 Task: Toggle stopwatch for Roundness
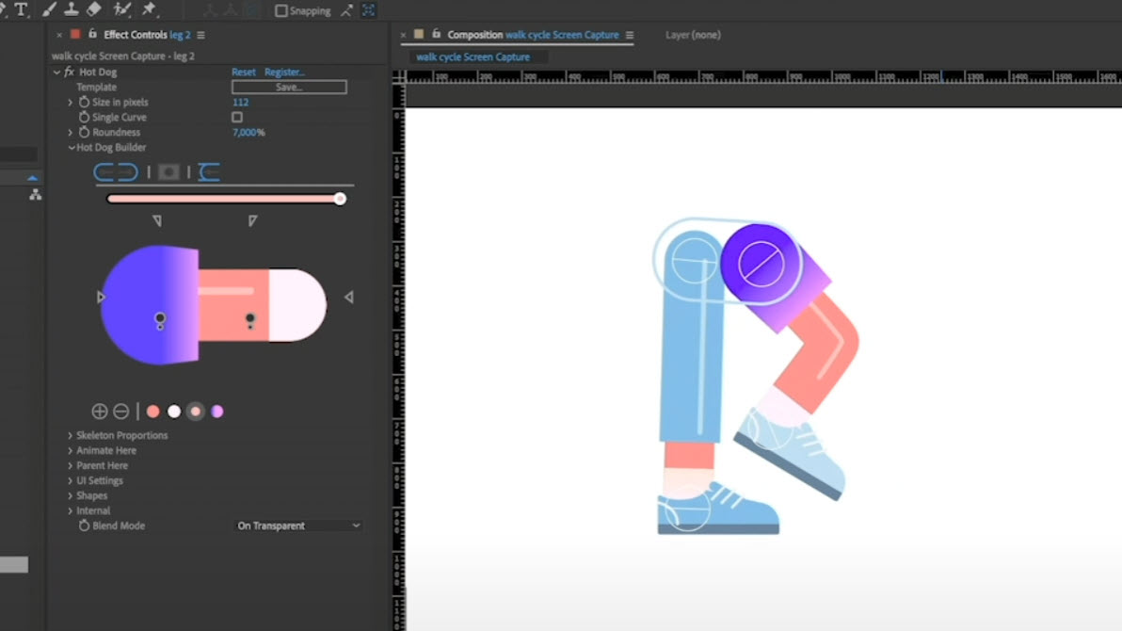pos(84,132)
